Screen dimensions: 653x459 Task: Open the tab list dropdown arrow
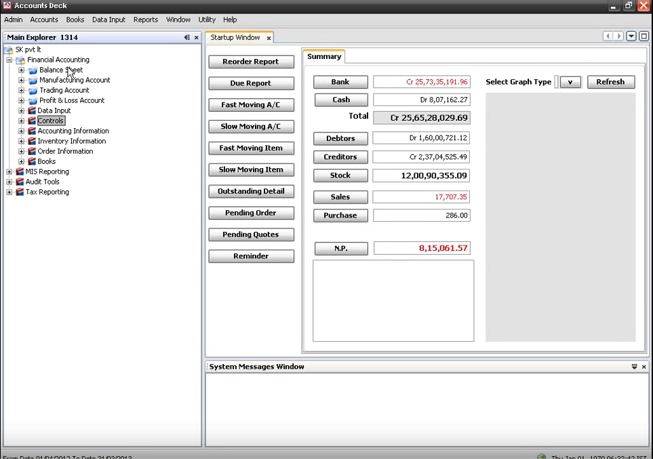631,37
